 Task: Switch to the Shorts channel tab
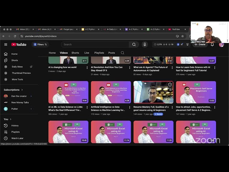pyautogui.click(x=75, y=53)
